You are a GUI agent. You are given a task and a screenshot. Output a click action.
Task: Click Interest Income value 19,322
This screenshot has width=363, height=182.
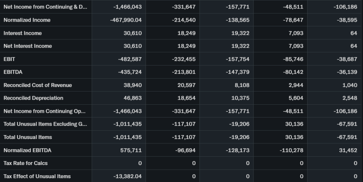pyautogui.click(x=240, y=33)
